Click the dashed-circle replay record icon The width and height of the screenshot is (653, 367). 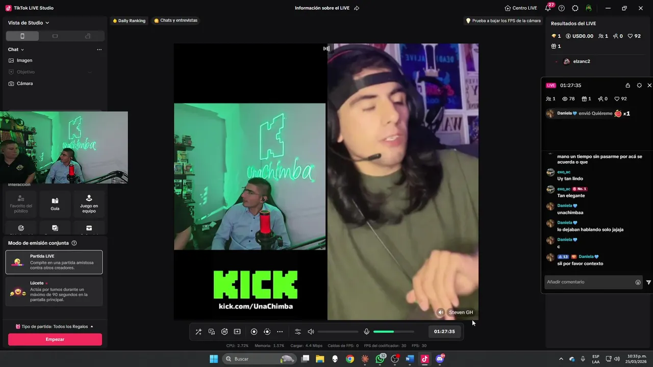coord(267,332)
